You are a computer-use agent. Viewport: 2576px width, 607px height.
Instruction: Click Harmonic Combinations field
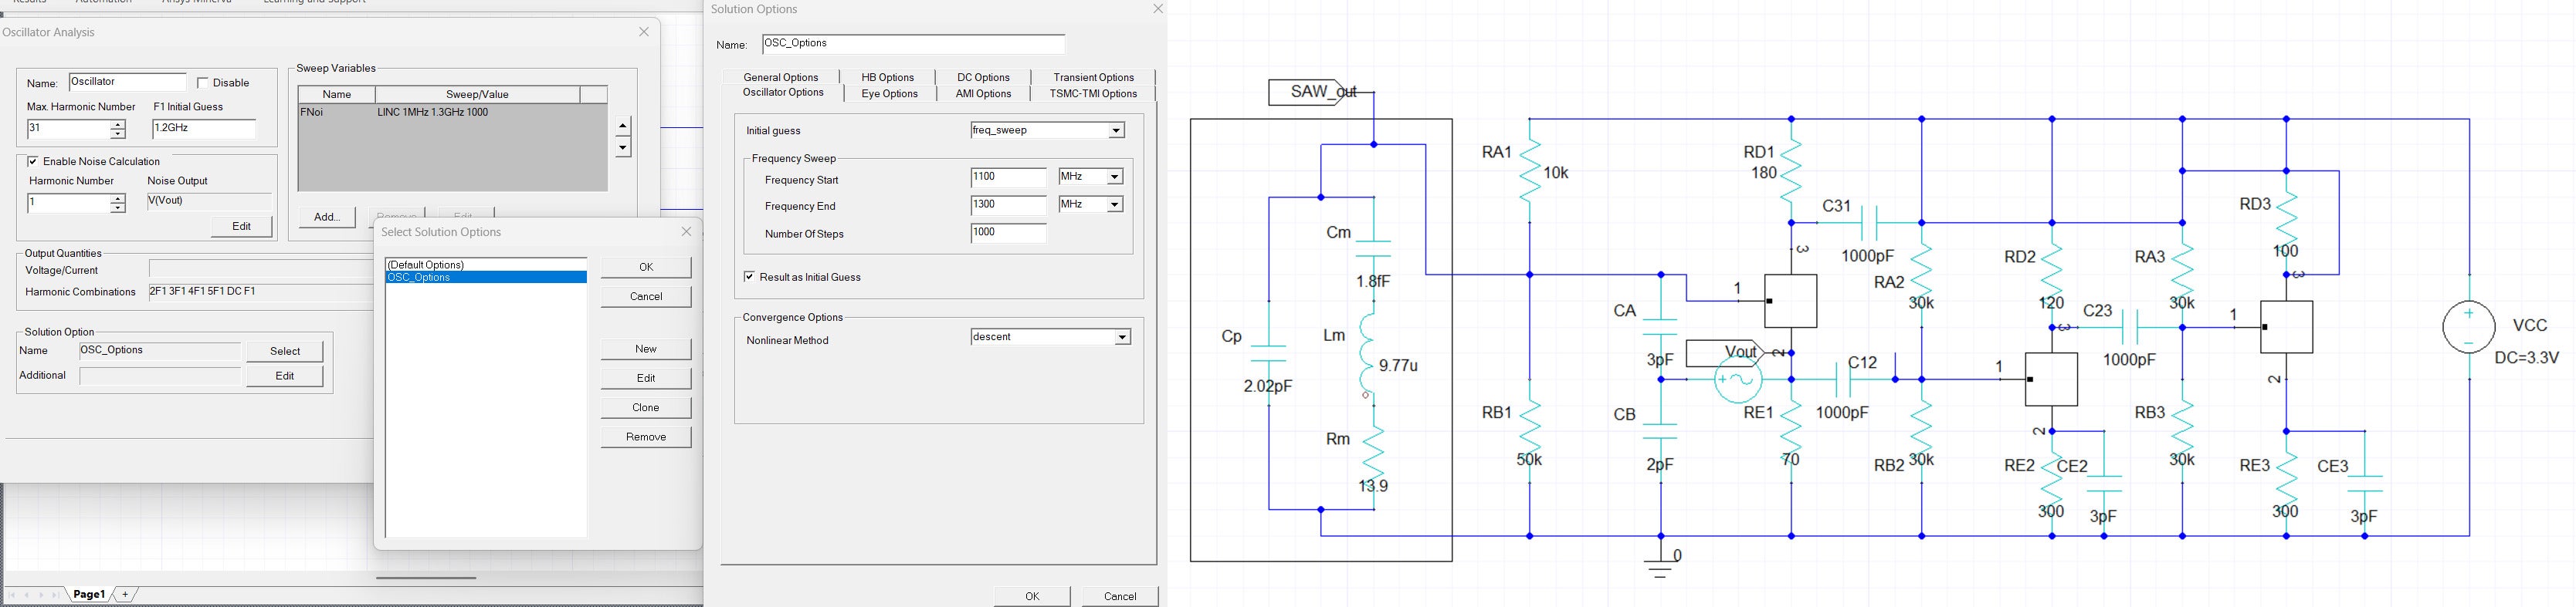point(260,292)
